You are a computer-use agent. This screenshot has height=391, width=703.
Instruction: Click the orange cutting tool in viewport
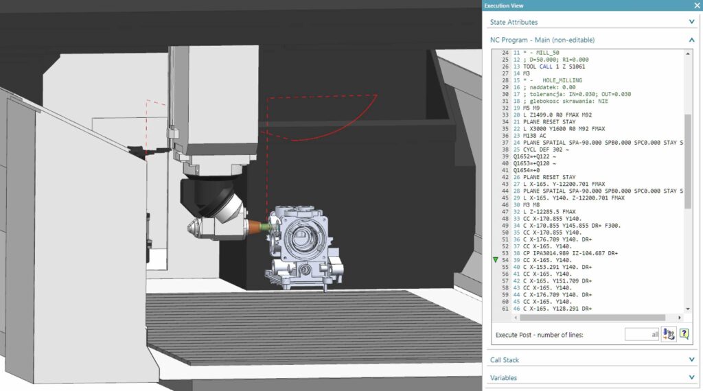tap(255, 226)
